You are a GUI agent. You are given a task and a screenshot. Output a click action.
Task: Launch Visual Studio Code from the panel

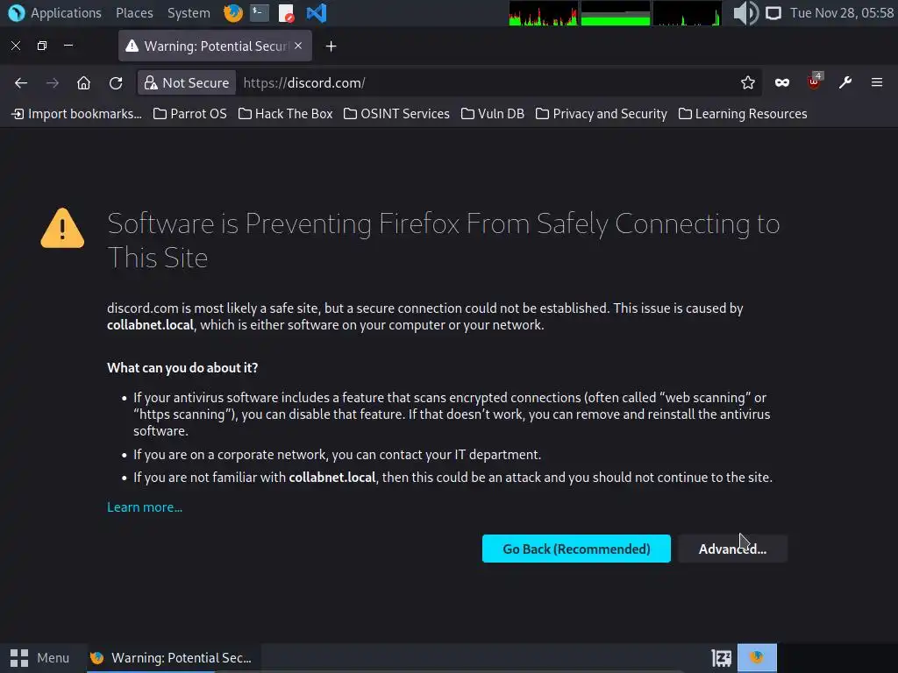316,12
